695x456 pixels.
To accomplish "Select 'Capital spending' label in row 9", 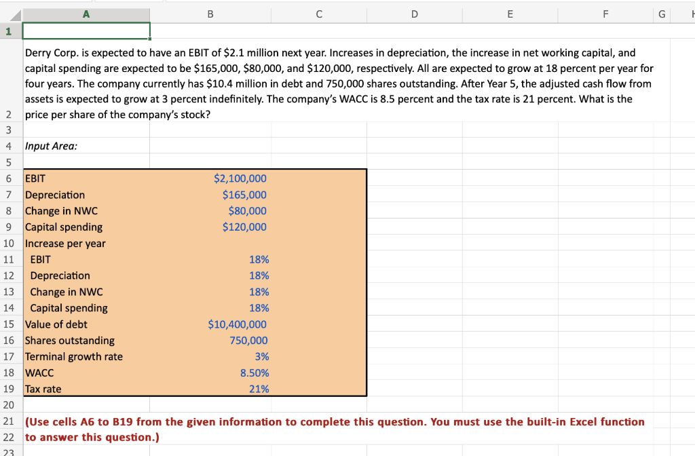I will (x=63, y=227).
